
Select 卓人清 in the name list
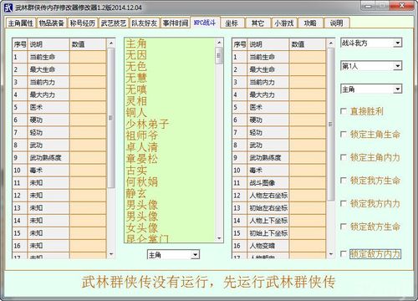(x=142, y=147)
